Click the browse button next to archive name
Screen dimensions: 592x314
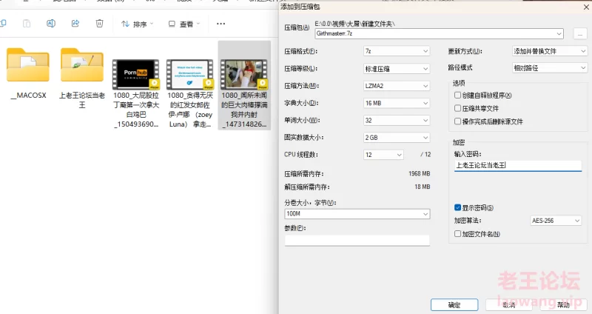click(580, 33)
